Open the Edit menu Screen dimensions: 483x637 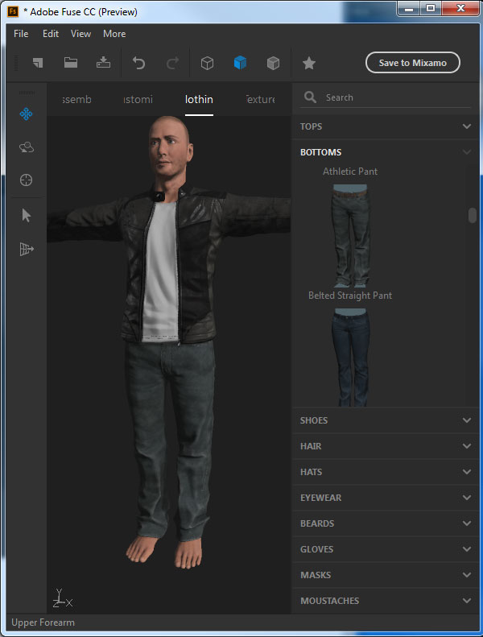pyautogui.click(x=51, y=34)
